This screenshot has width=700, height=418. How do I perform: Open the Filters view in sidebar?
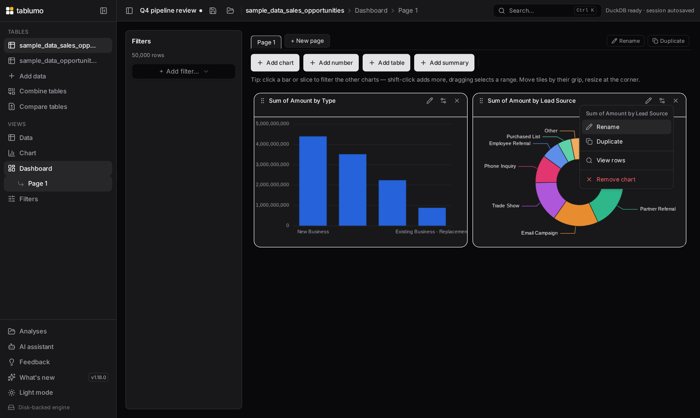[x=58, y=199]
